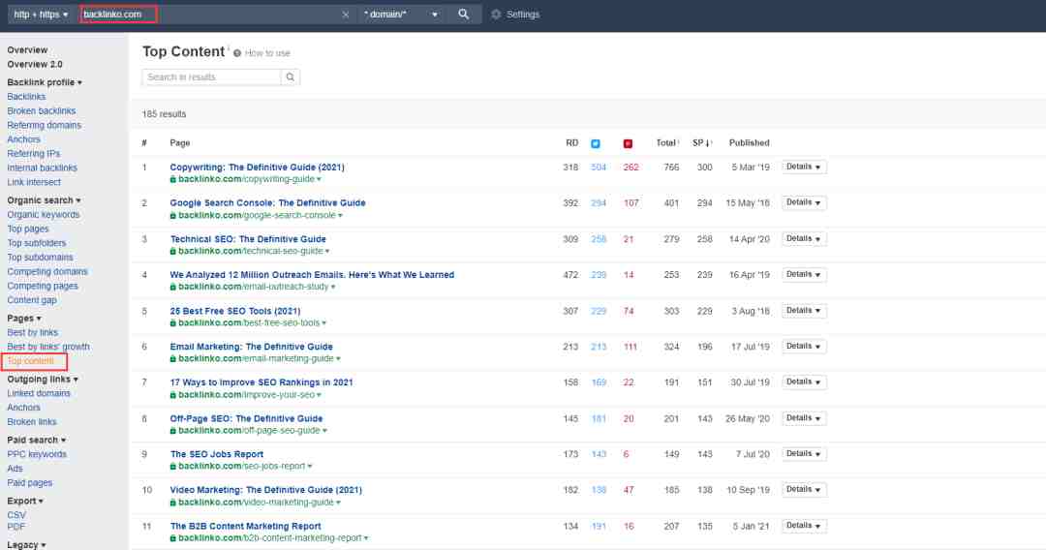Open The B2B Content Marketing Report link
The height and width of the screenshot is (550, 1046).
[245, 526]
